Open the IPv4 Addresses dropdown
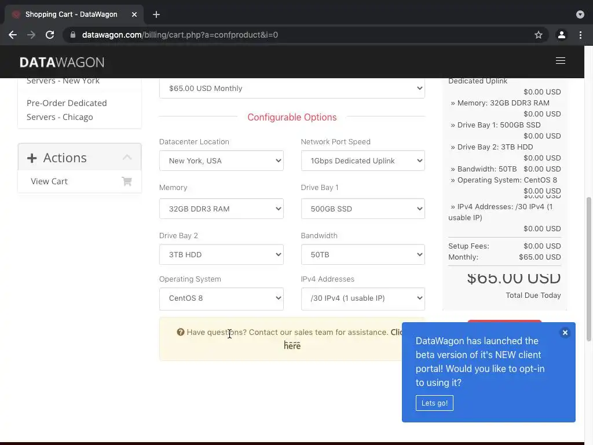Image resolution: width=593 pixels, height=445 pixels. pyautogui.click(x=363, y=299)
